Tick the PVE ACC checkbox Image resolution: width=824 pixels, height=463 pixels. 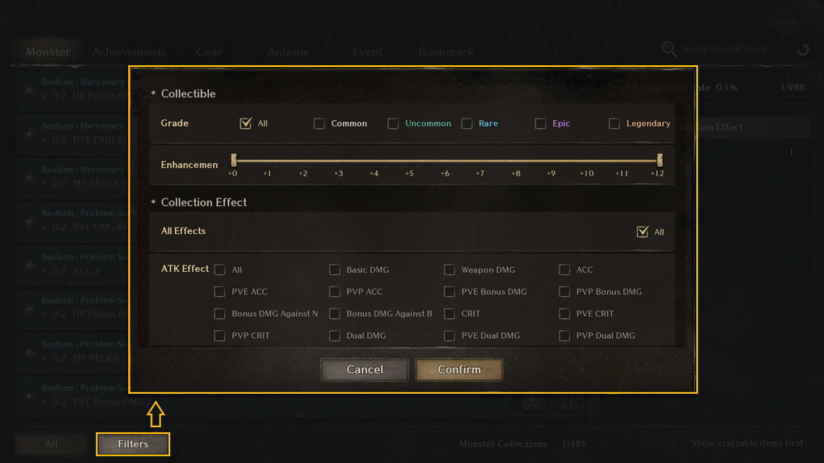click(x=220, y=292)
